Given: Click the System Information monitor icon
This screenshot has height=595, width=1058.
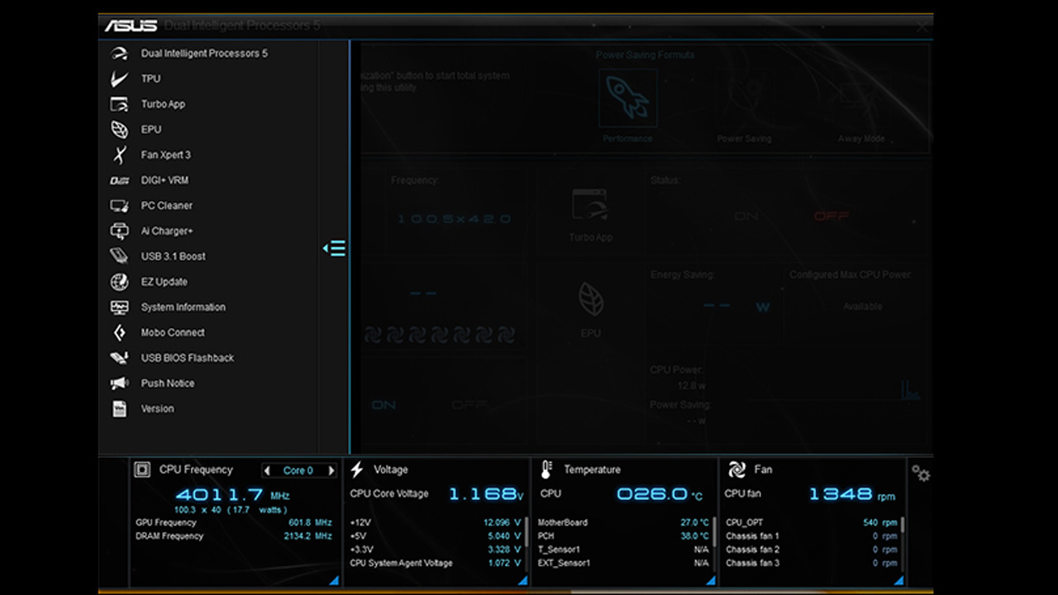Looking at the screenshot, I should click(120, 307).
